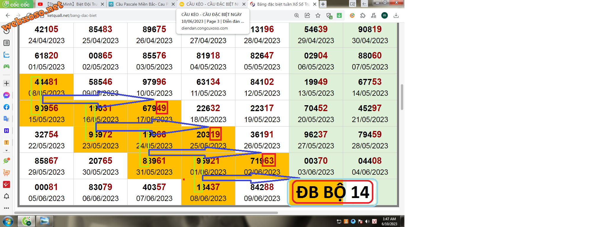Open the downloads arrow icon
The height and width of the screenshot is (227, 614).
pos(396,15)
